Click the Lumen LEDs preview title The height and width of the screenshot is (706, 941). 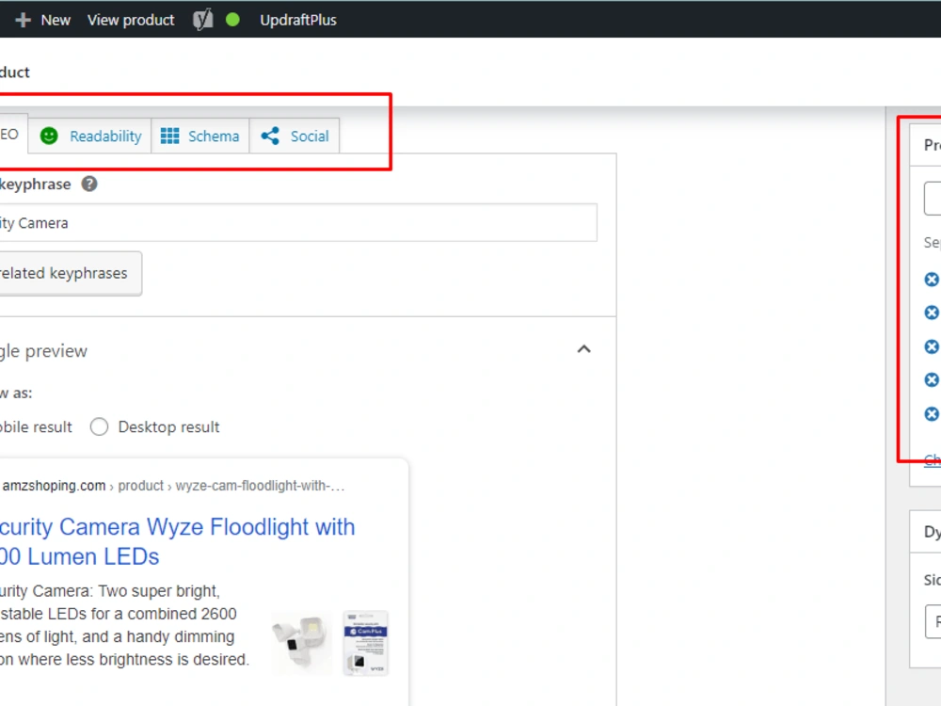click(x=177, y=541)
